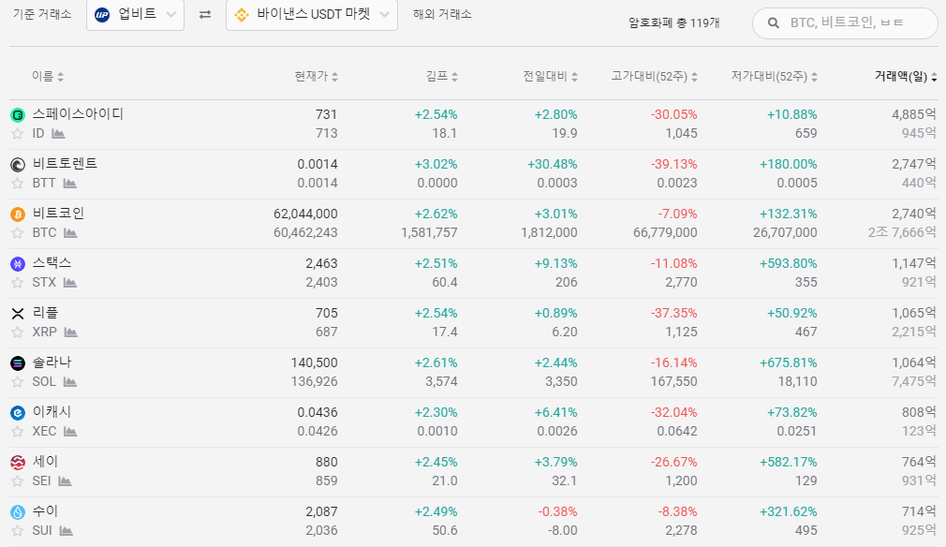Screen dimensions: 946x547
Task: Click Ripple's -37.35% high comparison
Action: click(x=673, y=313)
